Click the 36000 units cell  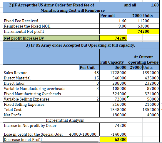(x=113, y=67)
